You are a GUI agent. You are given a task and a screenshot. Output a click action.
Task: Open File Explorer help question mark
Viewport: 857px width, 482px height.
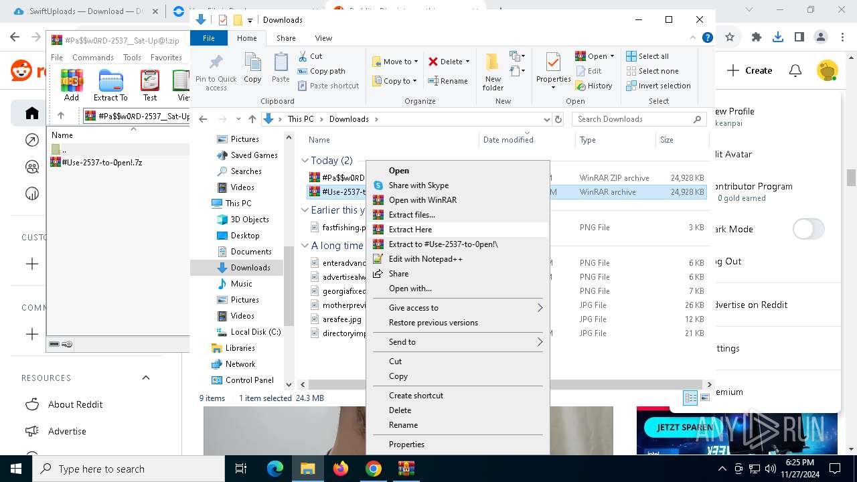(707, 38)
